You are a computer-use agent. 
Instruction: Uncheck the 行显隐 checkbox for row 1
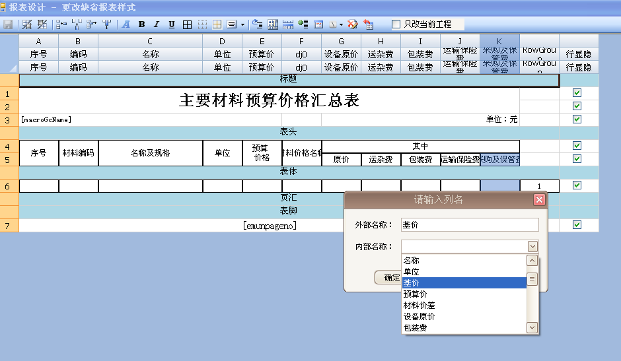[577, 93]
